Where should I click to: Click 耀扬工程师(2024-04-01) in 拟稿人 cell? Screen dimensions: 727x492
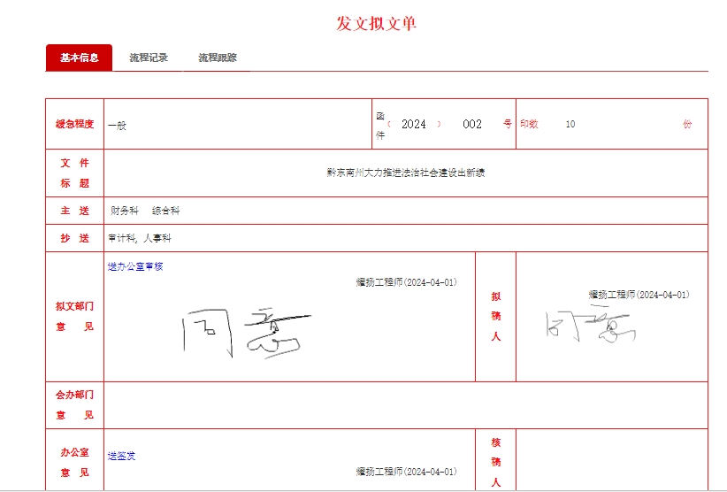(x=639, y=295)
